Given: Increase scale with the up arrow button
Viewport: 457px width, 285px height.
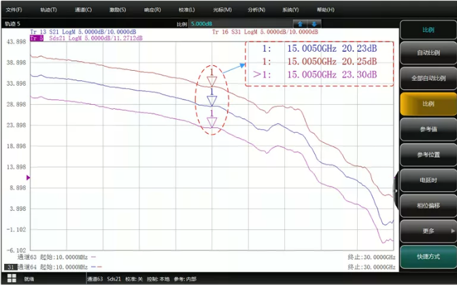Looking at the screenshot, I should (300, 24).
